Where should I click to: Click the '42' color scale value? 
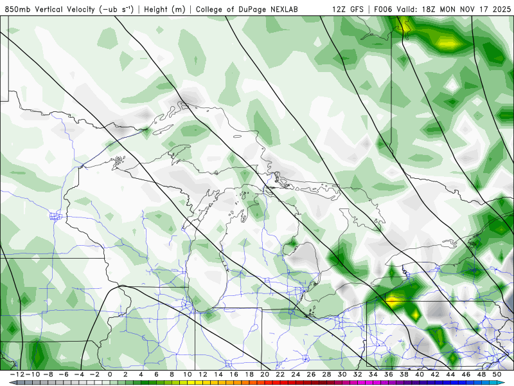tap(435, 374)
